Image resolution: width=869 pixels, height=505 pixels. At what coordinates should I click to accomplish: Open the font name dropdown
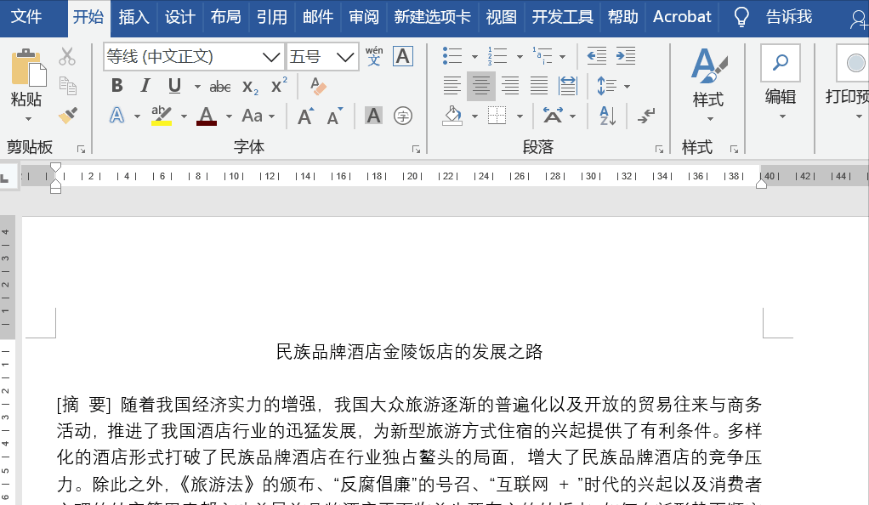[271, 56]
